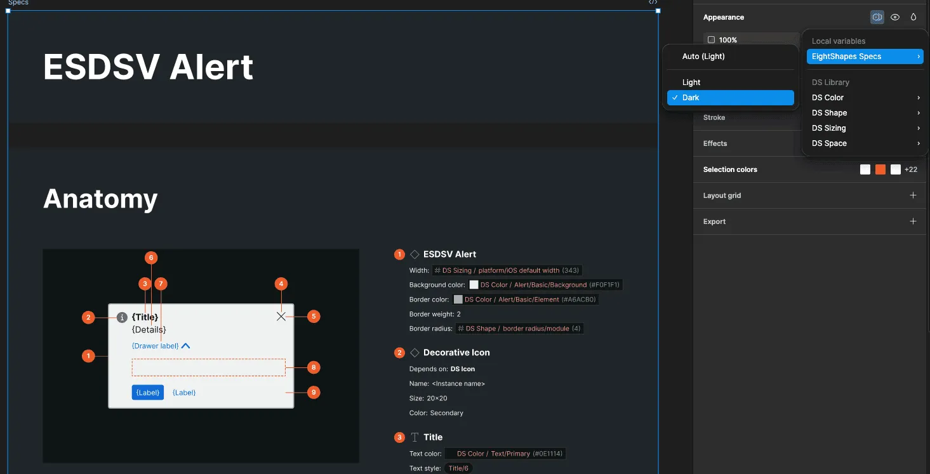Viewport: 930px width, 474px height.
Task: Expand DS Shape submenu
Action: [x=865, y=113]
